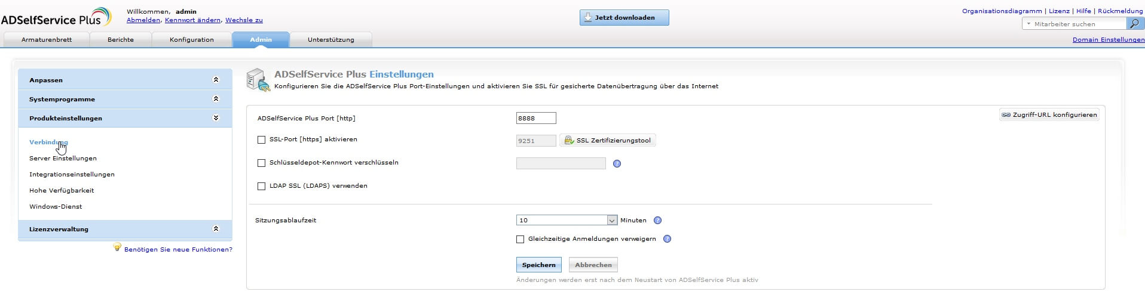
Task: Enable SSL-Port [https] aktivieren checkbox
Action: (261, 139)
